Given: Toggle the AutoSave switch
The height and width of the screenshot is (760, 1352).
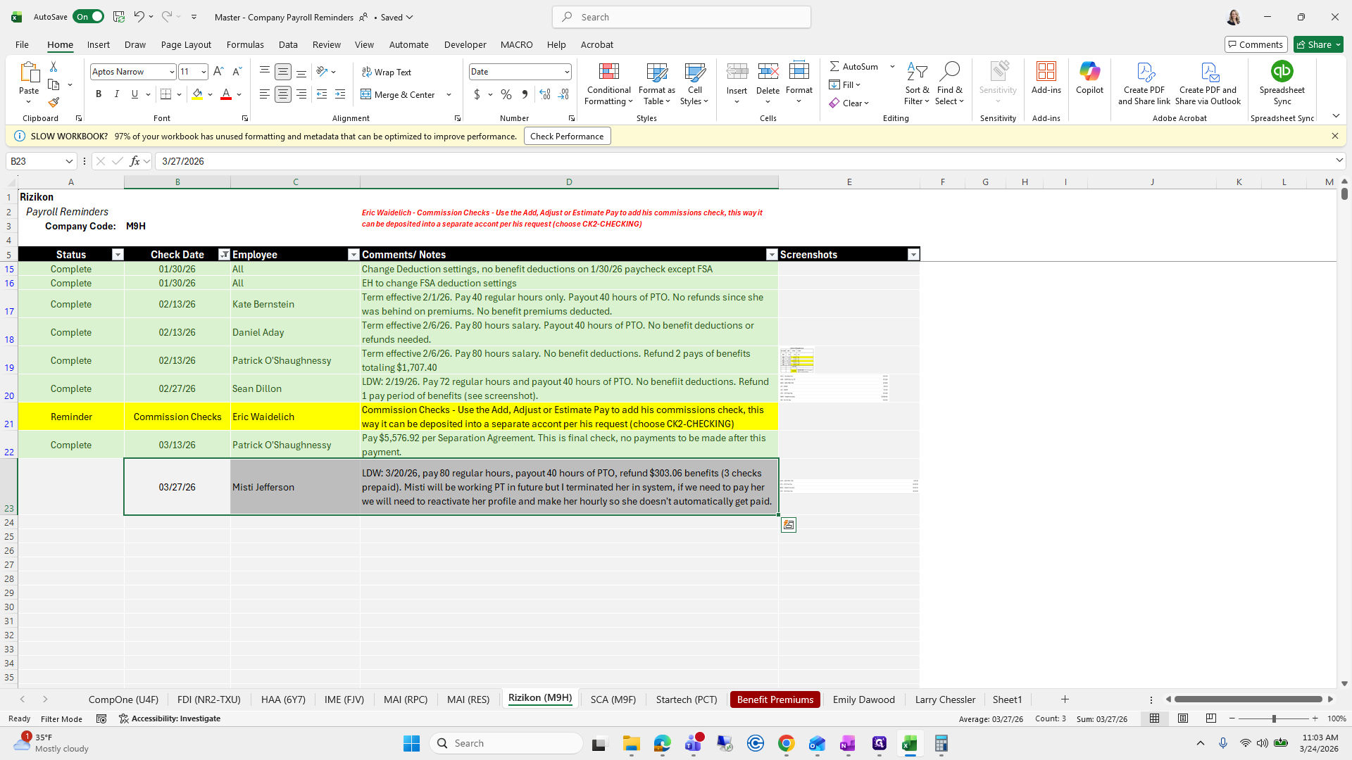Looking at the screenshot, I should 89,17.
